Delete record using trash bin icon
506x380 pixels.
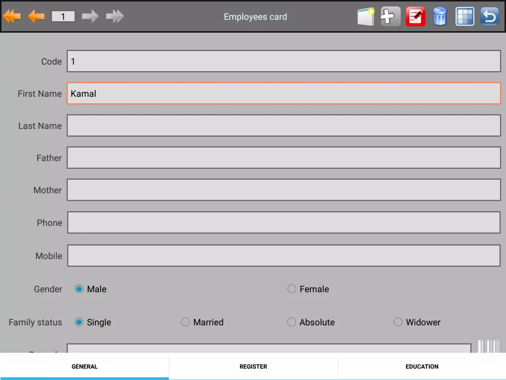click(x=440, y=16)
